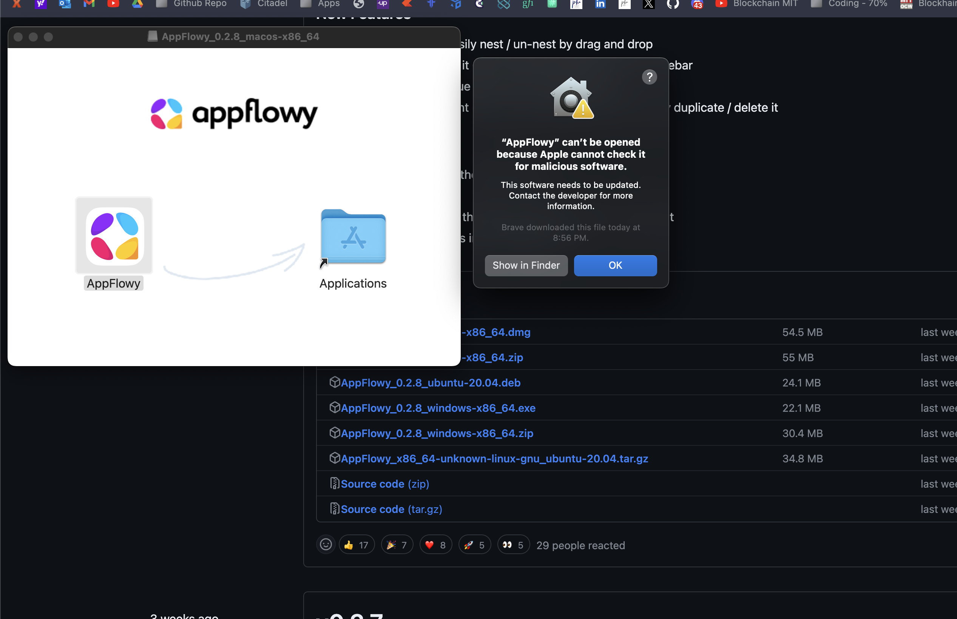Click the X (Twitter) bookmark icon
Viewport: 957px width, 619px height.
tap(648, 4)
